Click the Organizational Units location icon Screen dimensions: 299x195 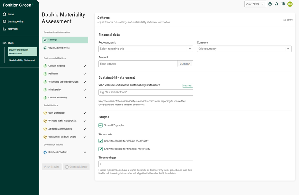click(x=45, y=48)
